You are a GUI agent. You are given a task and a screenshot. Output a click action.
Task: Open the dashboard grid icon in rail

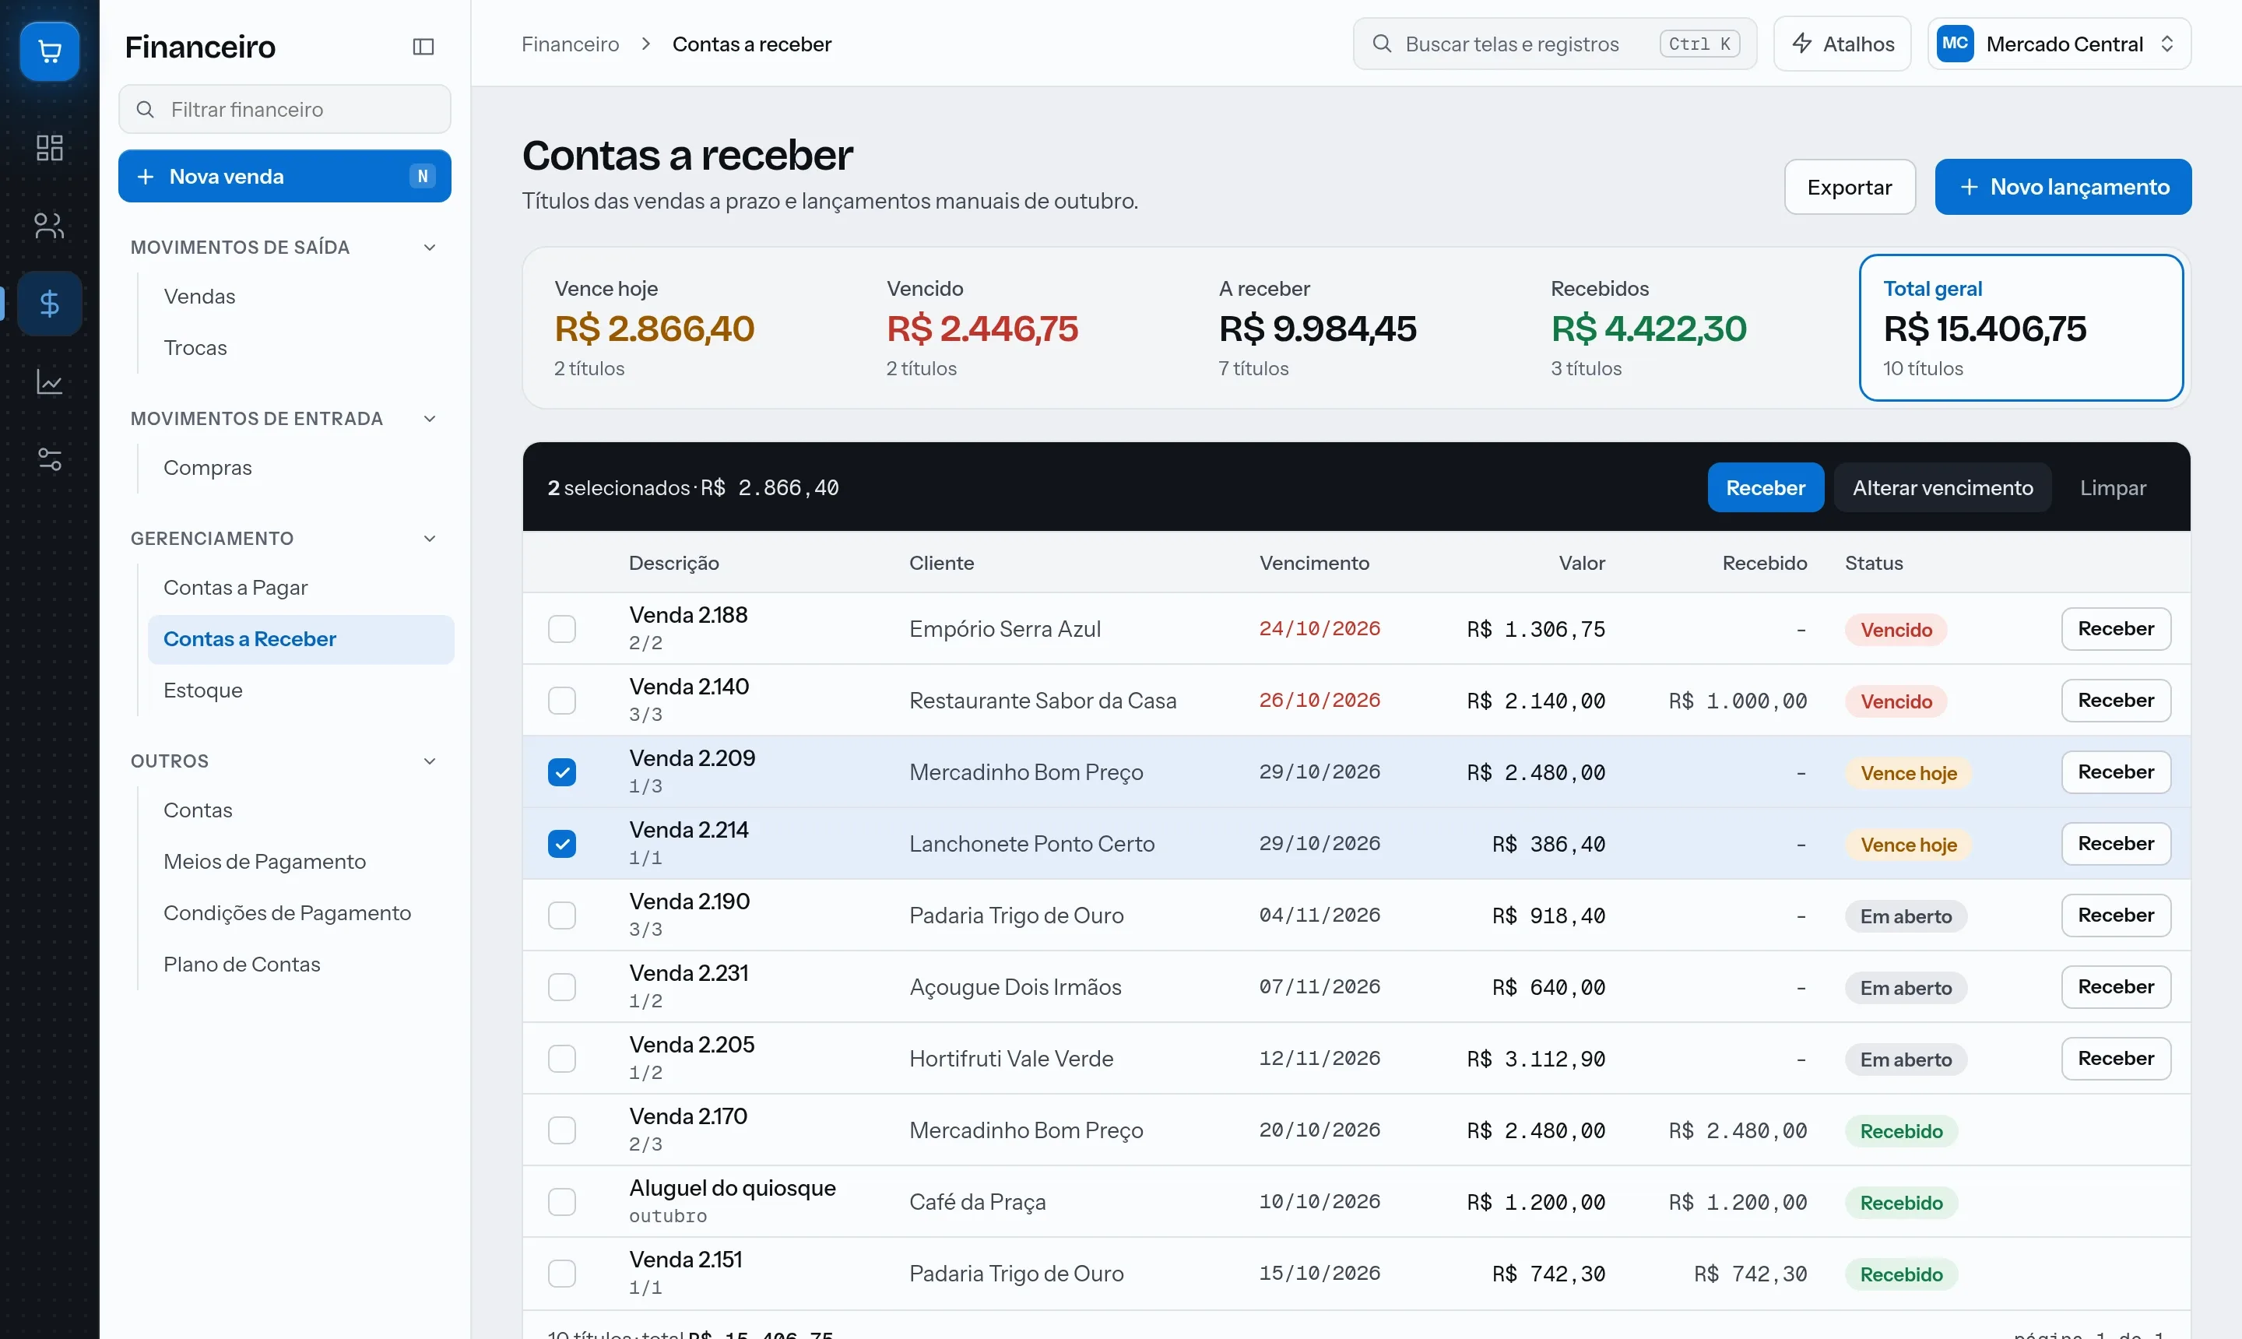tap(50, 148)
